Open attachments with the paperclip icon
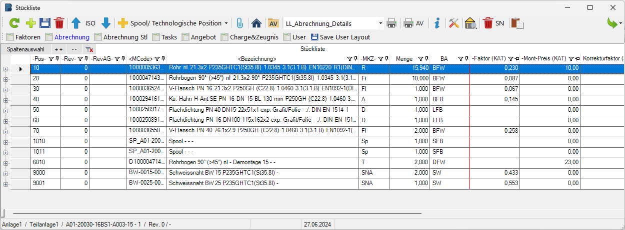 (x=240, y=23)
